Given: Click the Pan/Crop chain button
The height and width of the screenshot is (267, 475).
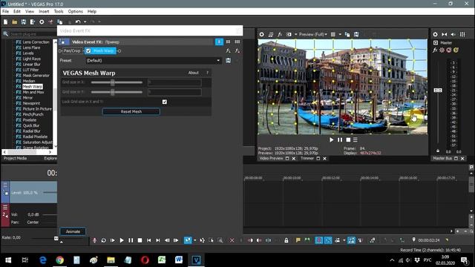Looking at the screenshot, I should pyautogui.click(x=72, y=51).
